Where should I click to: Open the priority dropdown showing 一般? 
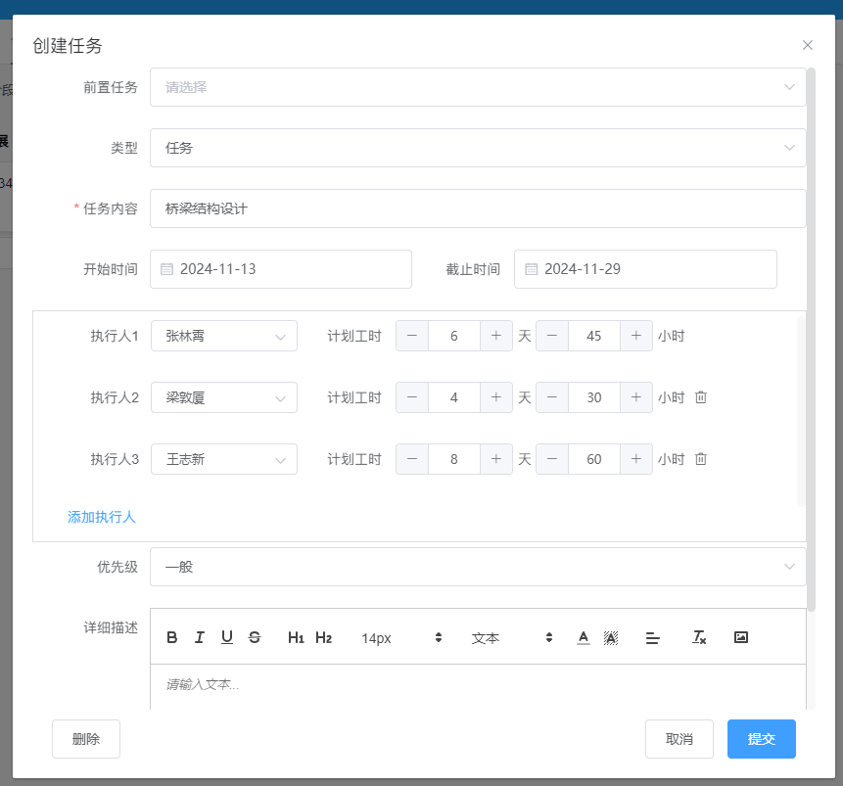click(478, 567)
